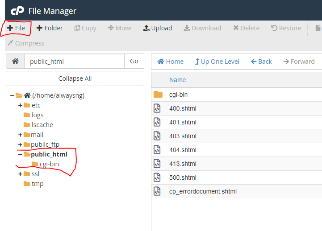Create a new file with +File
322x231 pixels.
16,28
